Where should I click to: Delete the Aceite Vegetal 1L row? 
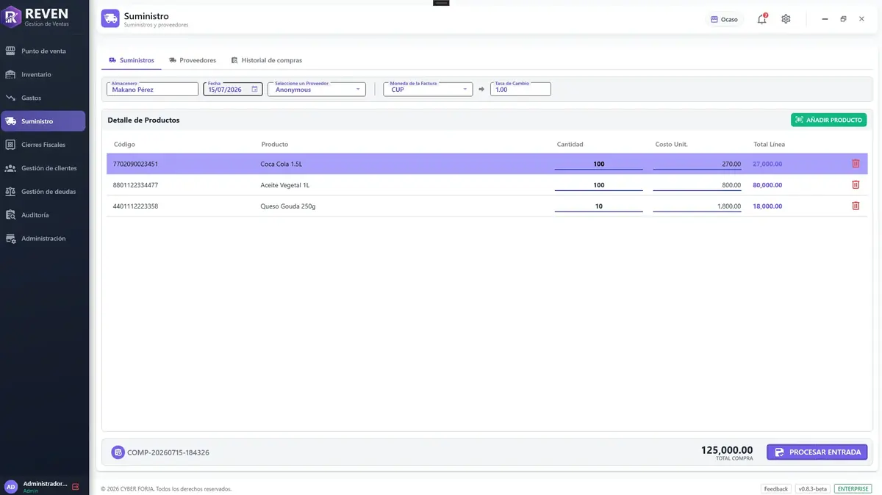[856, 185]
